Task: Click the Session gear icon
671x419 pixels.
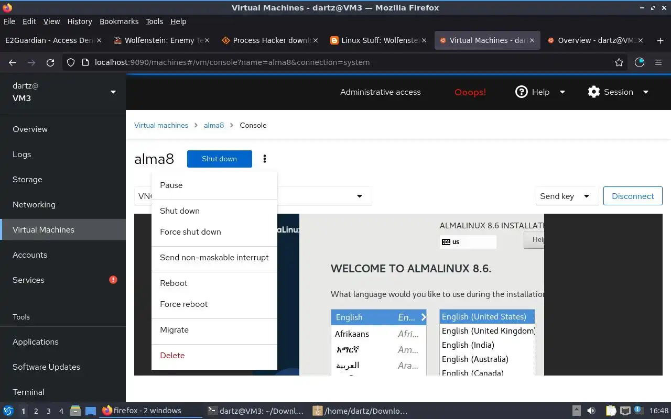Action: coord(593,92)
